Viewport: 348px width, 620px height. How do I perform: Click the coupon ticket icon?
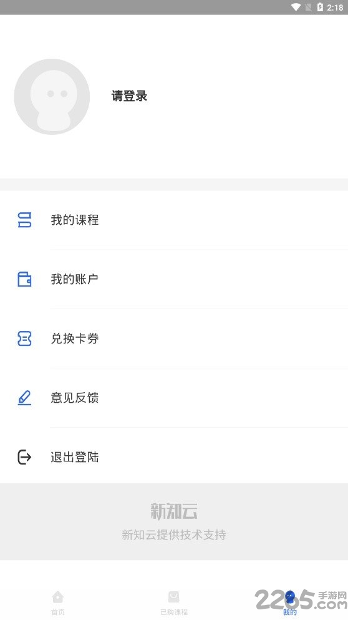click(x=24, y=338)
